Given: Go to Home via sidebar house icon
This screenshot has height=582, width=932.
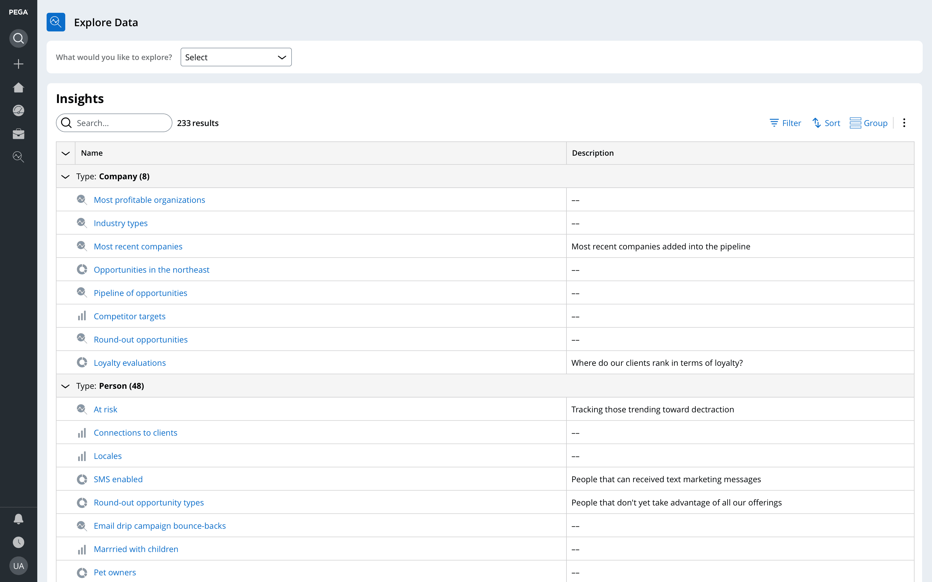Looking at the screenshot, I should click(x=18, y=88).
